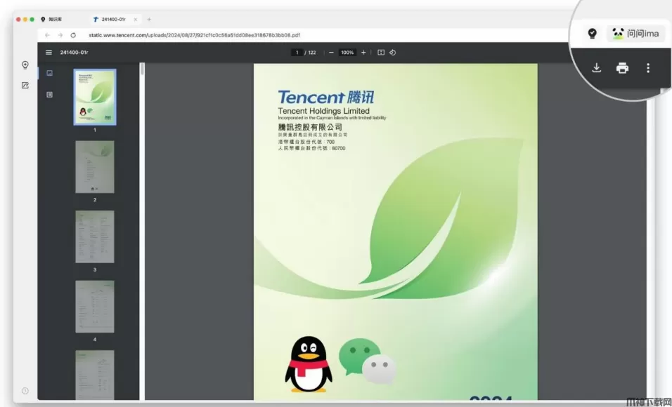This screenshot has width=672, height=407.
Task: Click the 问问ima panda button
Action: (x=636, y=34)
